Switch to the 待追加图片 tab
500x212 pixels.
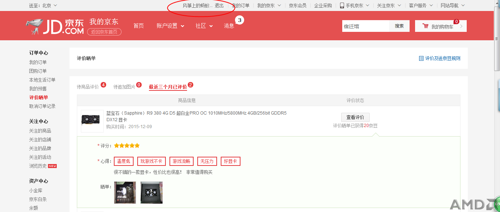tap(124, 87)
